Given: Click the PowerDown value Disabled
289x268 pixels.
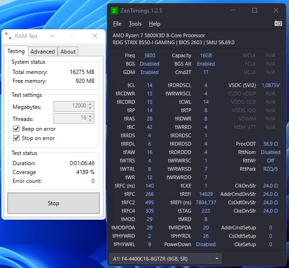Looking at the screenshot, I should coord(206,244).
